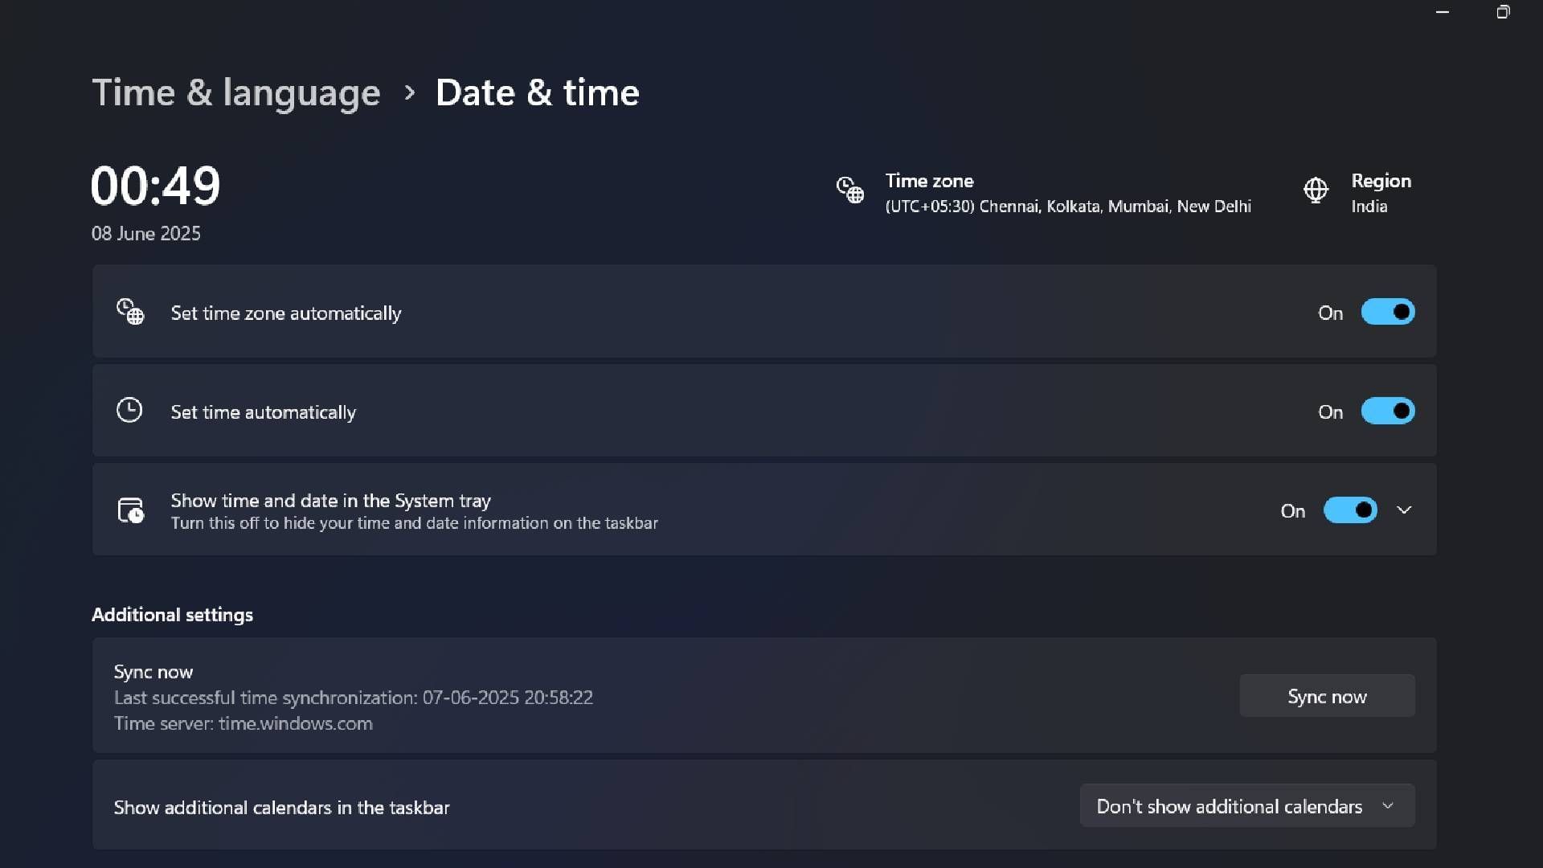Click the Region globe icon
The width and height of the screenshot is (1543, 868).
tap(1316, 190)
